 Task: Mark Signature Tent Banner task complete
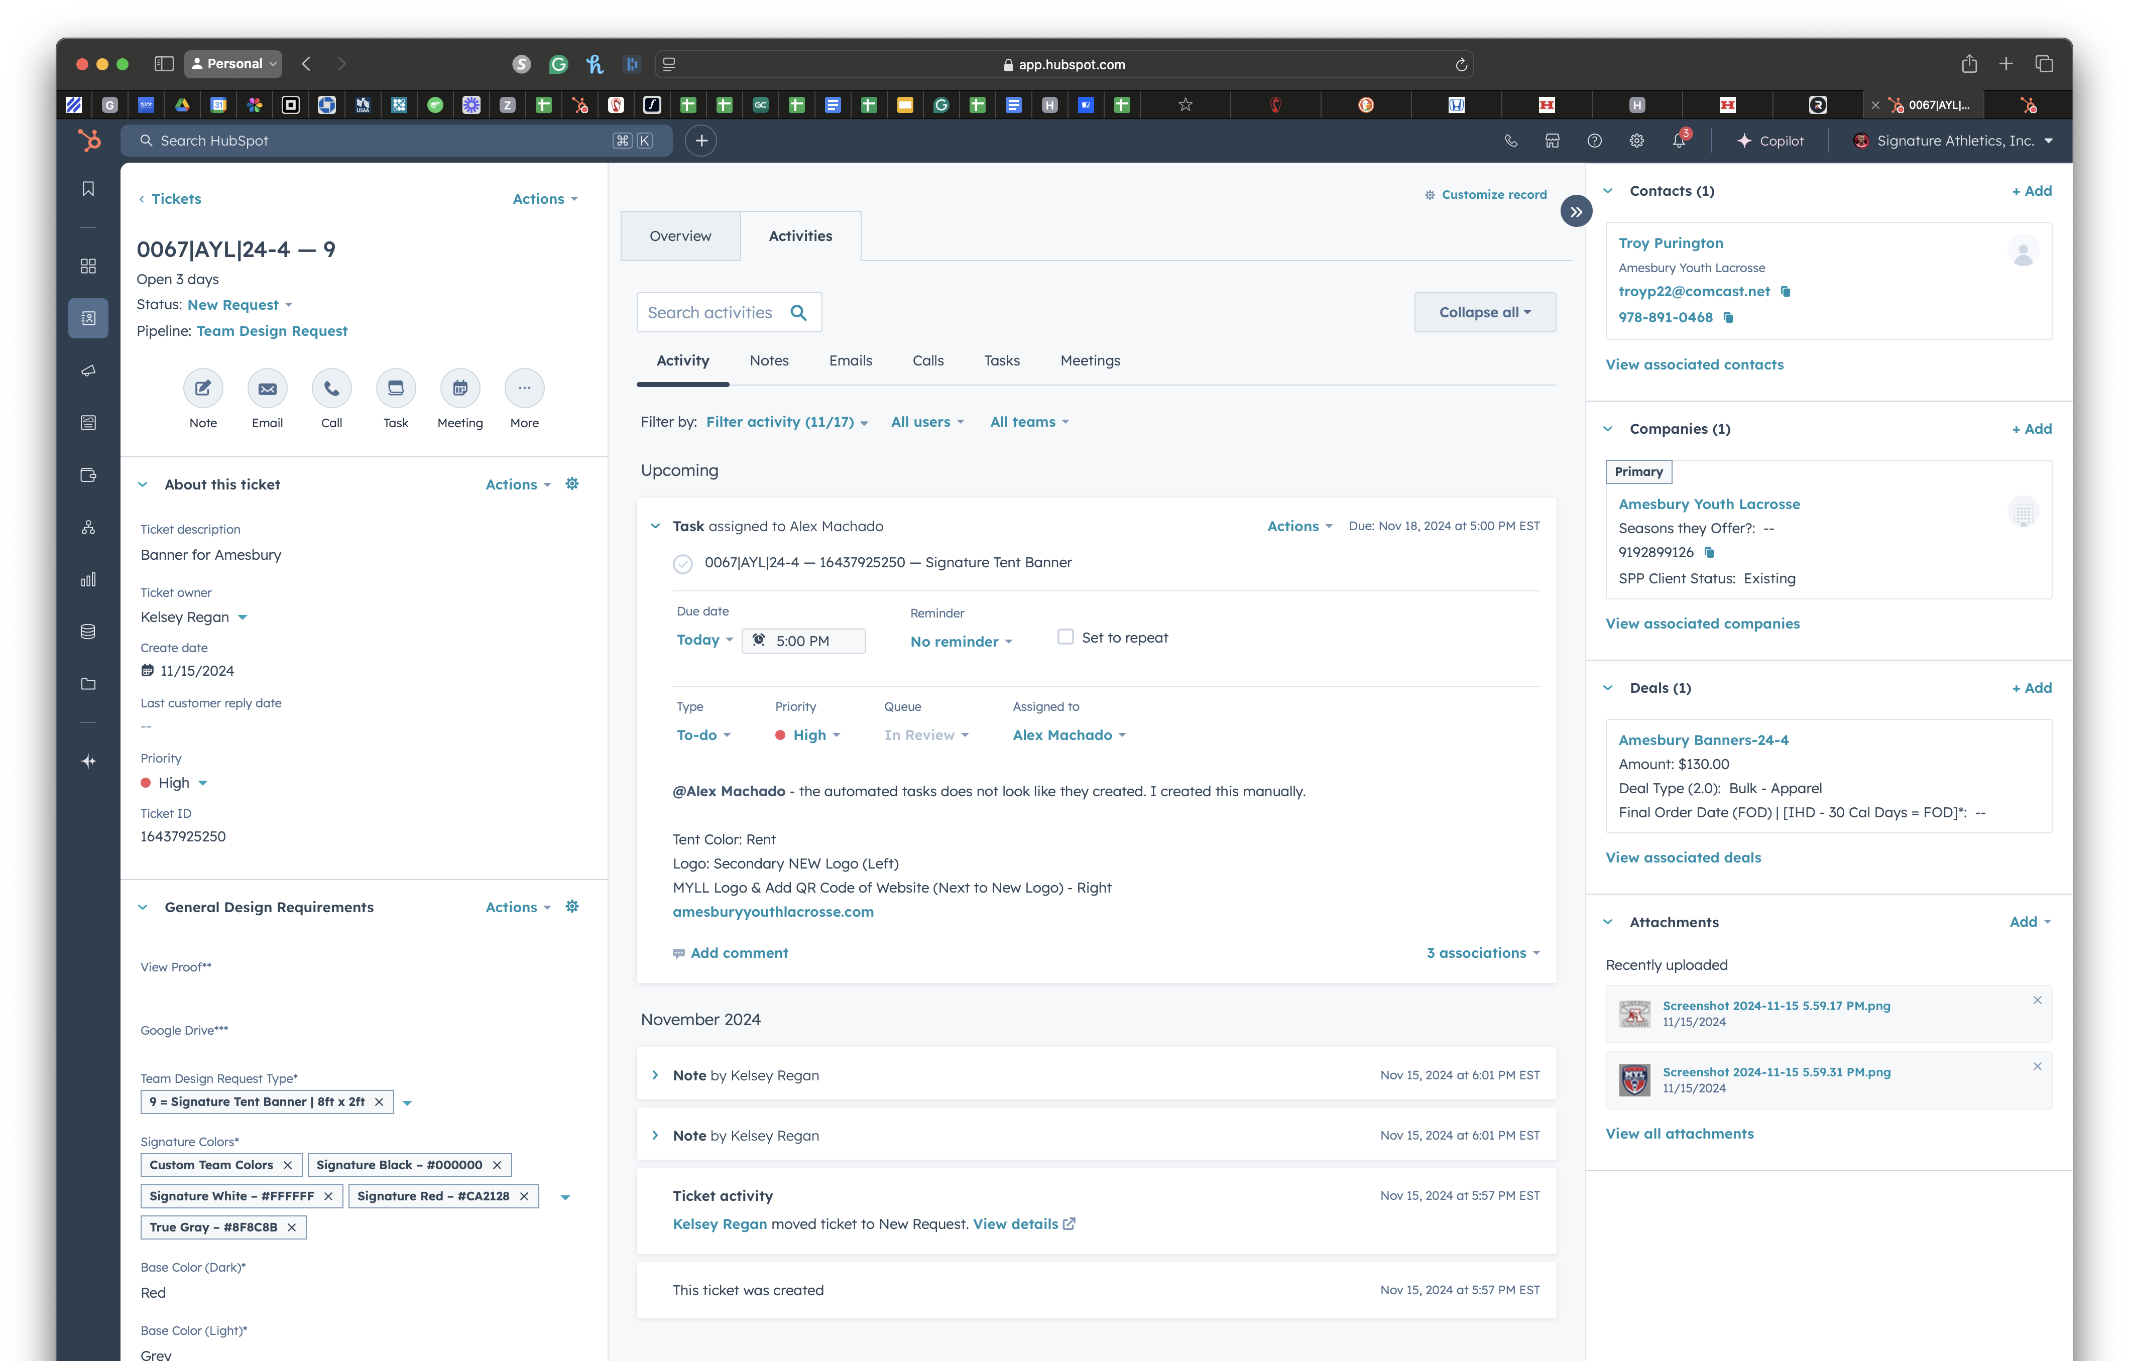682,564
